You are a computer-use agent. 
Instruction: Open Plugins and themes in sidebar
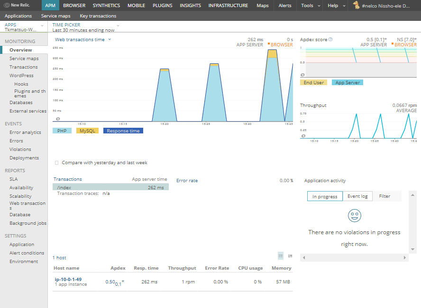pyautogui.click(x=30, y=94)
